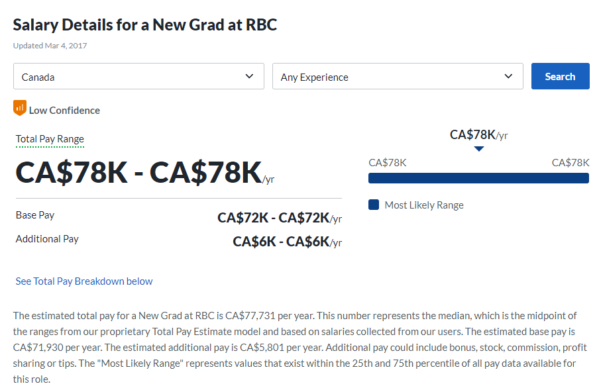This screenshot has height=390, width=599.
Task: Click the Base Pay row label
Action: click(x=35, y=215)
